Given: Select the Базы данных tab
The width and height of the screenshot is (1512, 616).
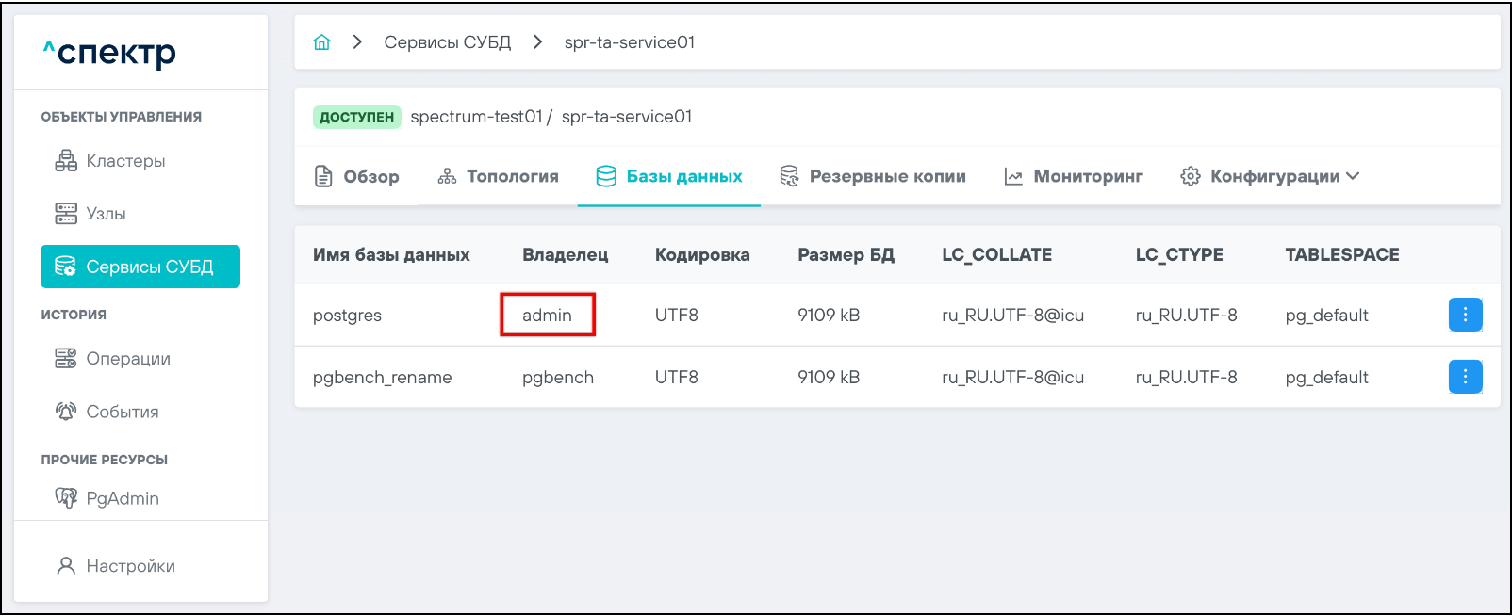Looking at the screenshot, I should coord(669,176).
